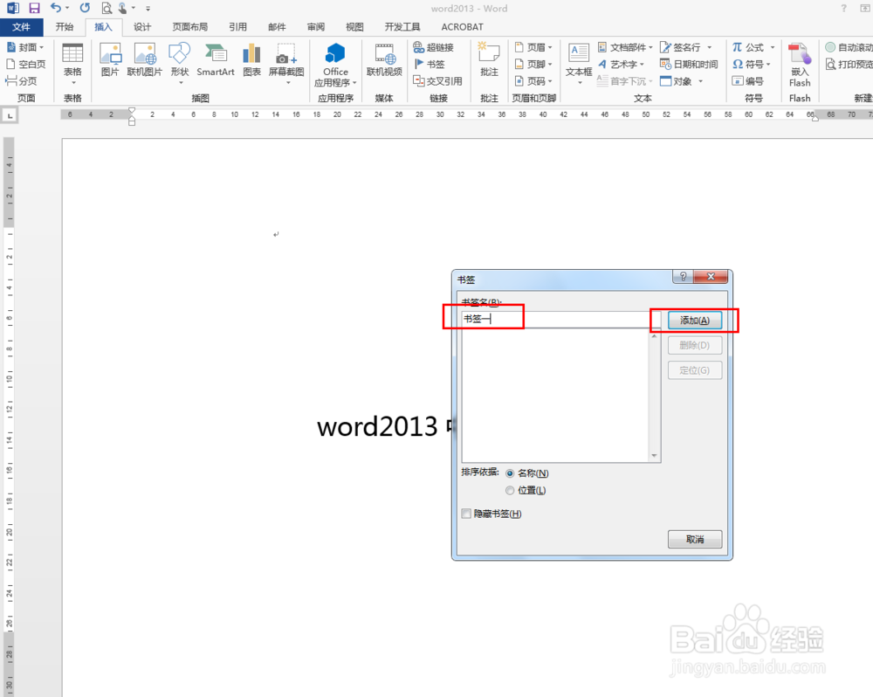The image size is (873, 697).
Task: Open Office apps (应用程序) button
Action: (335, 66)
